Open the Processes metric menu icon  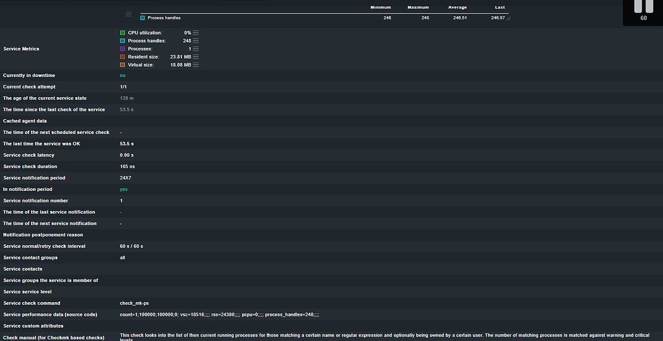click(196, 49)
